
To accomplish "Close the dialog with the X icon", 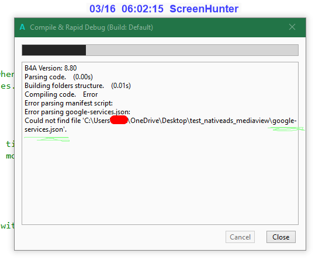I will pos(292,27).
